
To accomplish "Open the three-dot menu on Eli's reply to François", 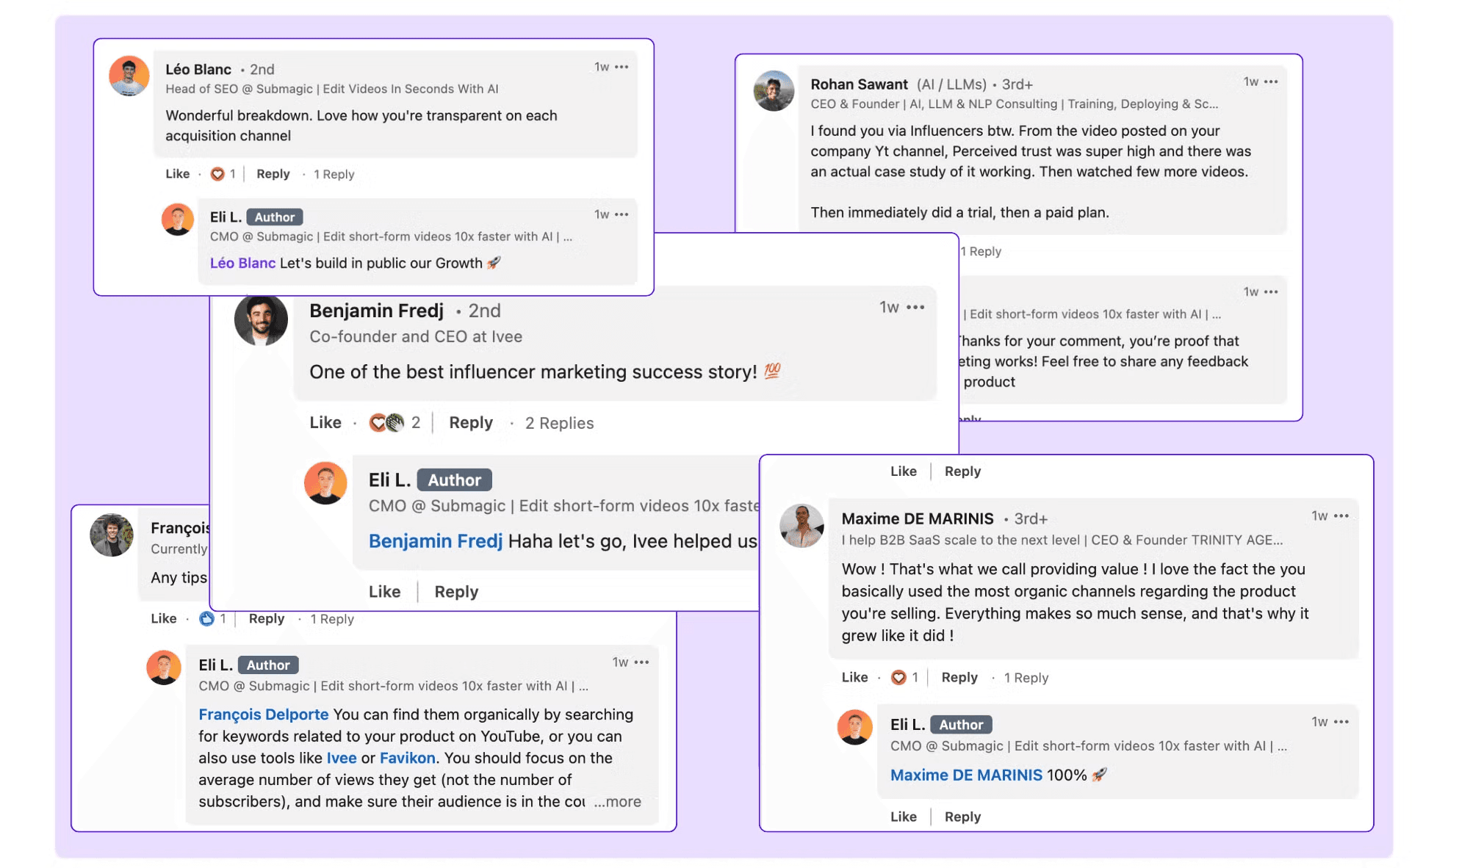I will click(x=642, y=662).
